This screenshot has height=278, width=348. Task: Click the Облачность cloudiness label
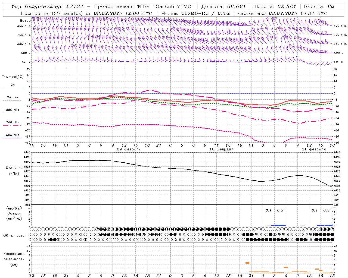(x=14, y=236)
